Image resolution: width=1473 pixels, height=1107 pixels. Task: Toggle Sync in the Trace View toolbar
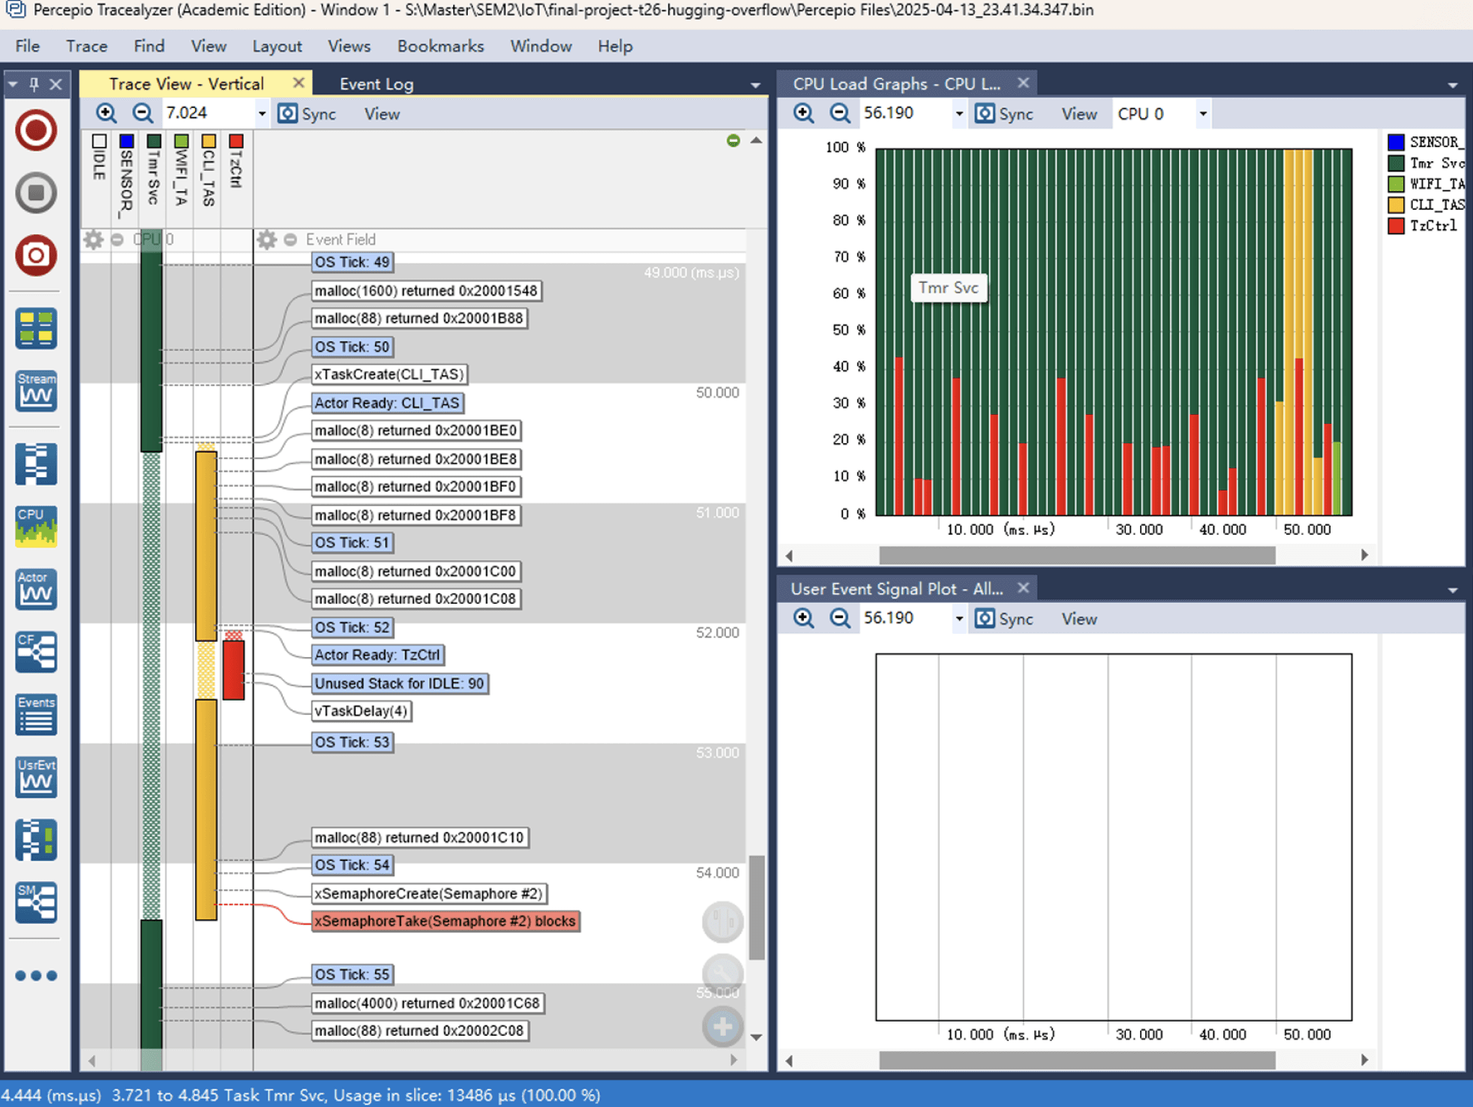click(x=307, y=114)
